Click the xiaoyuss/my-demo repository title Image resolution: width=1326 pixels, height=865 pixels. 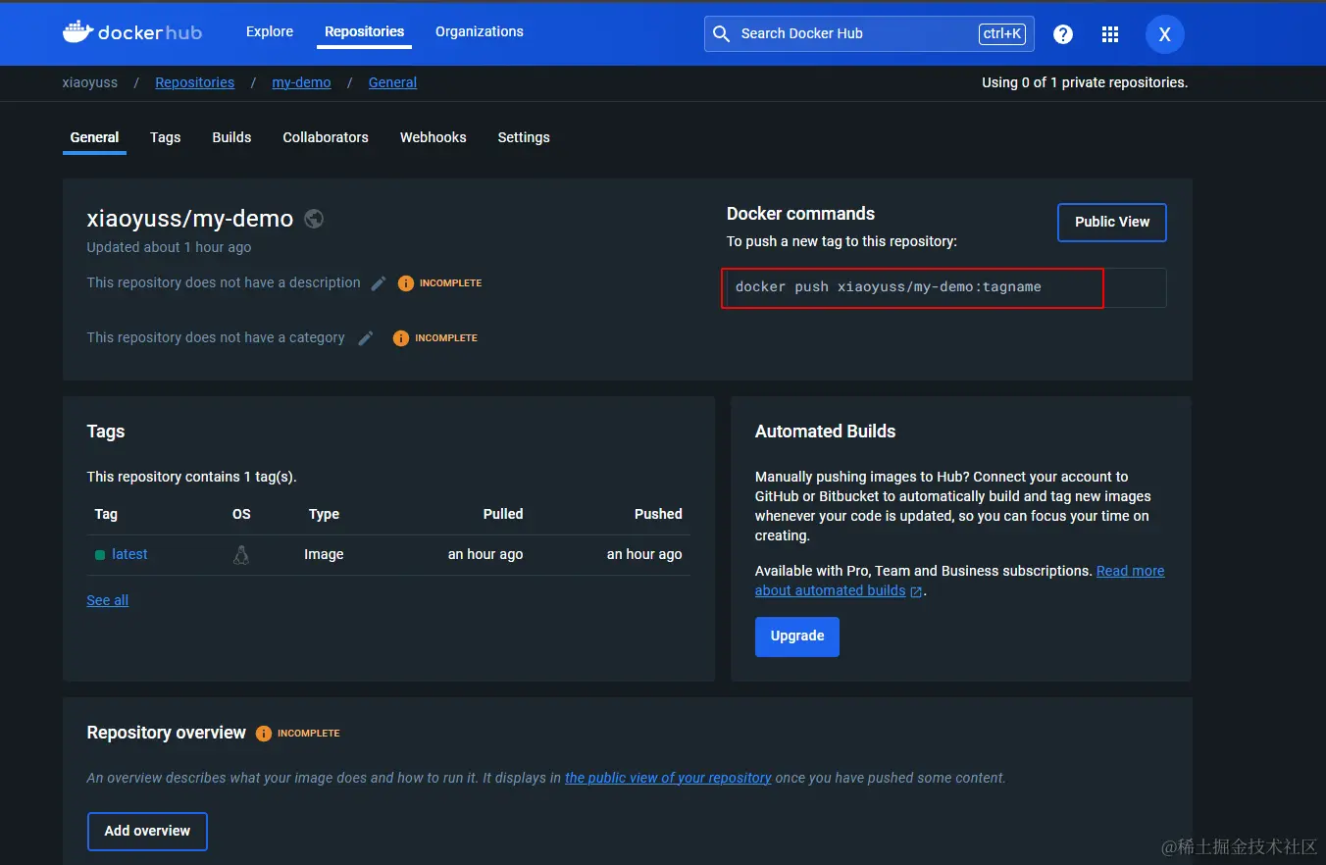point(190,219)
